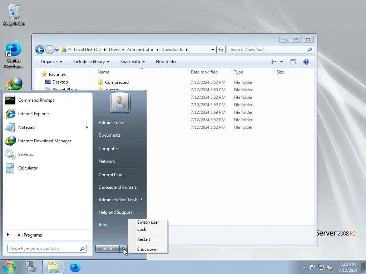Select Shut down from power menu
The image size is (366, 274).
(148, 249)
